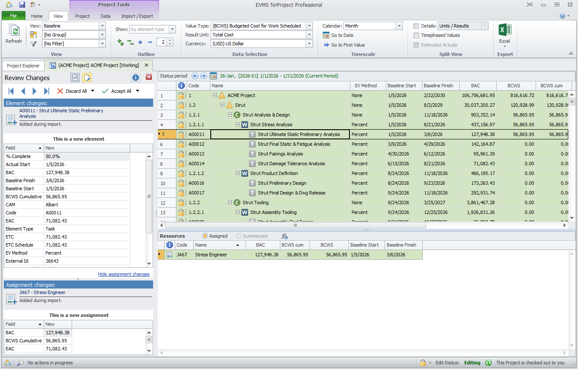Click the Go to Date button
The height and width of the screenshot is (369, 578).
pyautogui.click(x=338, y=35)
